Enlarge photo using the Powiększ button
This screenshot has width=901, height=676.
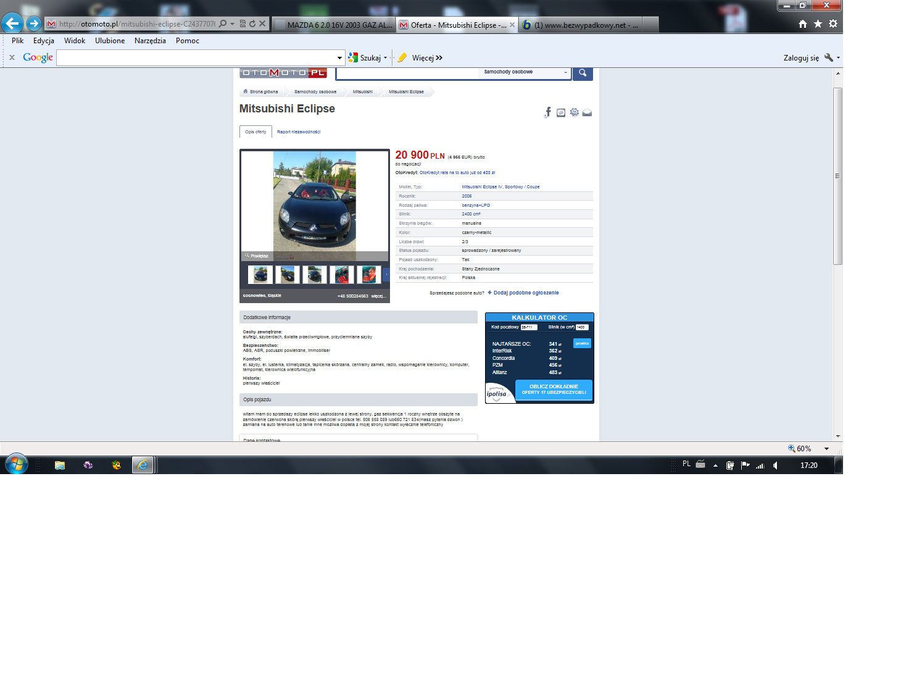pos(257,256)
